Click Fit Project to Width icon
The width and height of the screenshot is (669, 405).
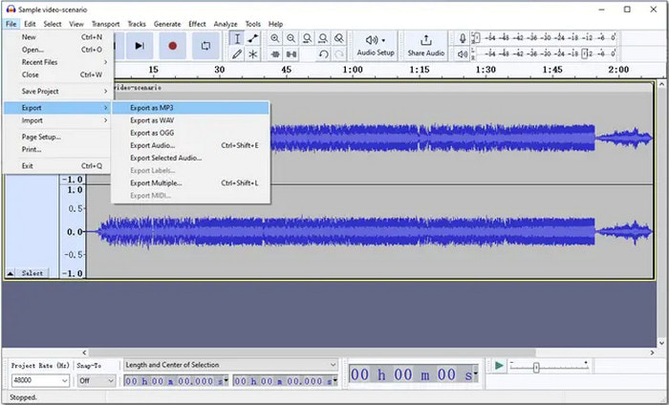click(x=323, y=38)
